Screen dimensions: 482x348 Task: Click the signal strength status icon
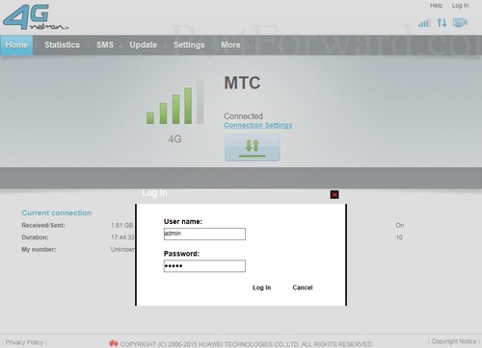coord(424,23)
